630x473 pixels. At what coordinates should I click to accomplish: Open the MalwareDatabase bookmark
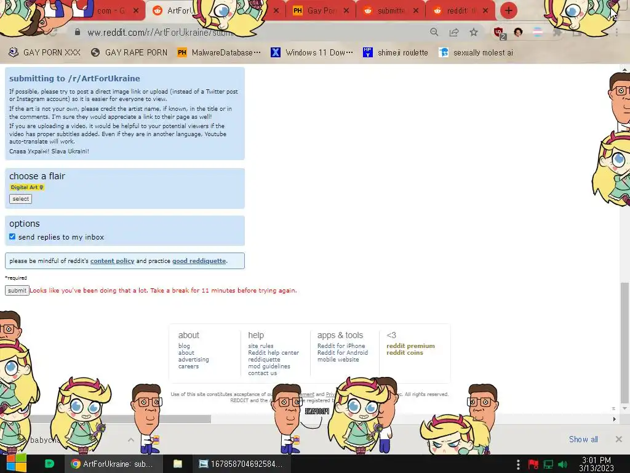click(x=219, y=53)
